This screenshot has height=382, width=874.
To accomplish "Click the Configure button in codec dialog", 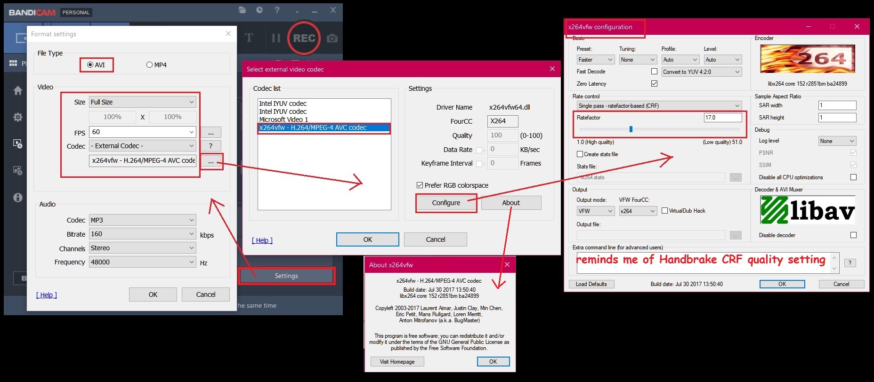I will (x=446, y=203).
